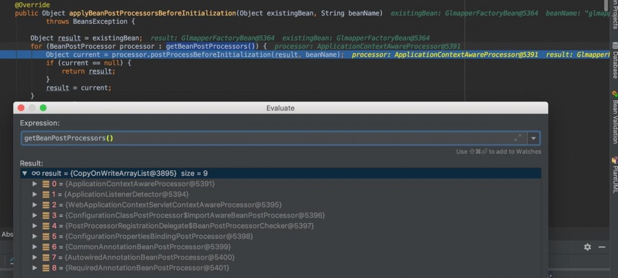The height and width of the screenshot is (278, 618).
Task: Open the Bean Validation tool window tab
Action: (x=615, y=122)
